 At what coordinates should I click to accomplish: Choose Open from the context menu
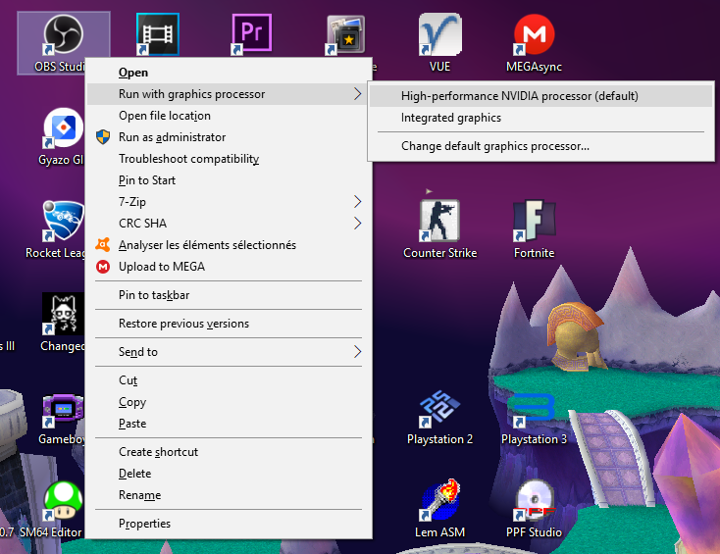click(229, 72)
